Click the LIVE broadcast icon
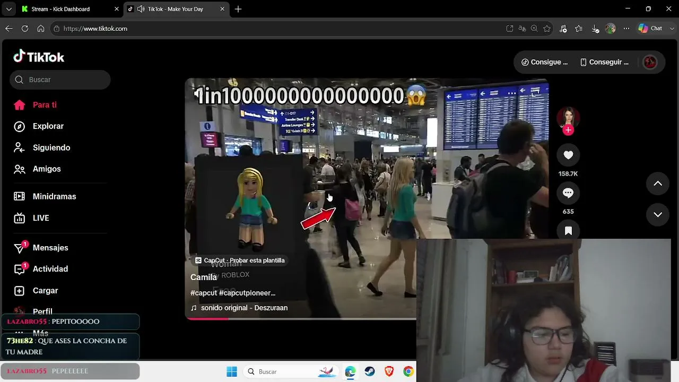679x382 pixels. [x=20, y=218]
